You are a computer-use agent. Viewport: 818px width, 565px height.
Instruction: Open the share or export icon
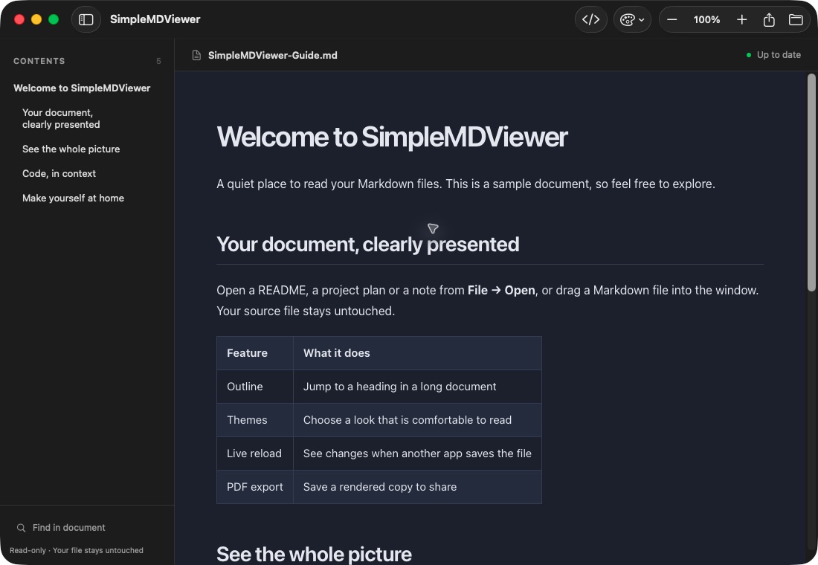pos(768,20)
